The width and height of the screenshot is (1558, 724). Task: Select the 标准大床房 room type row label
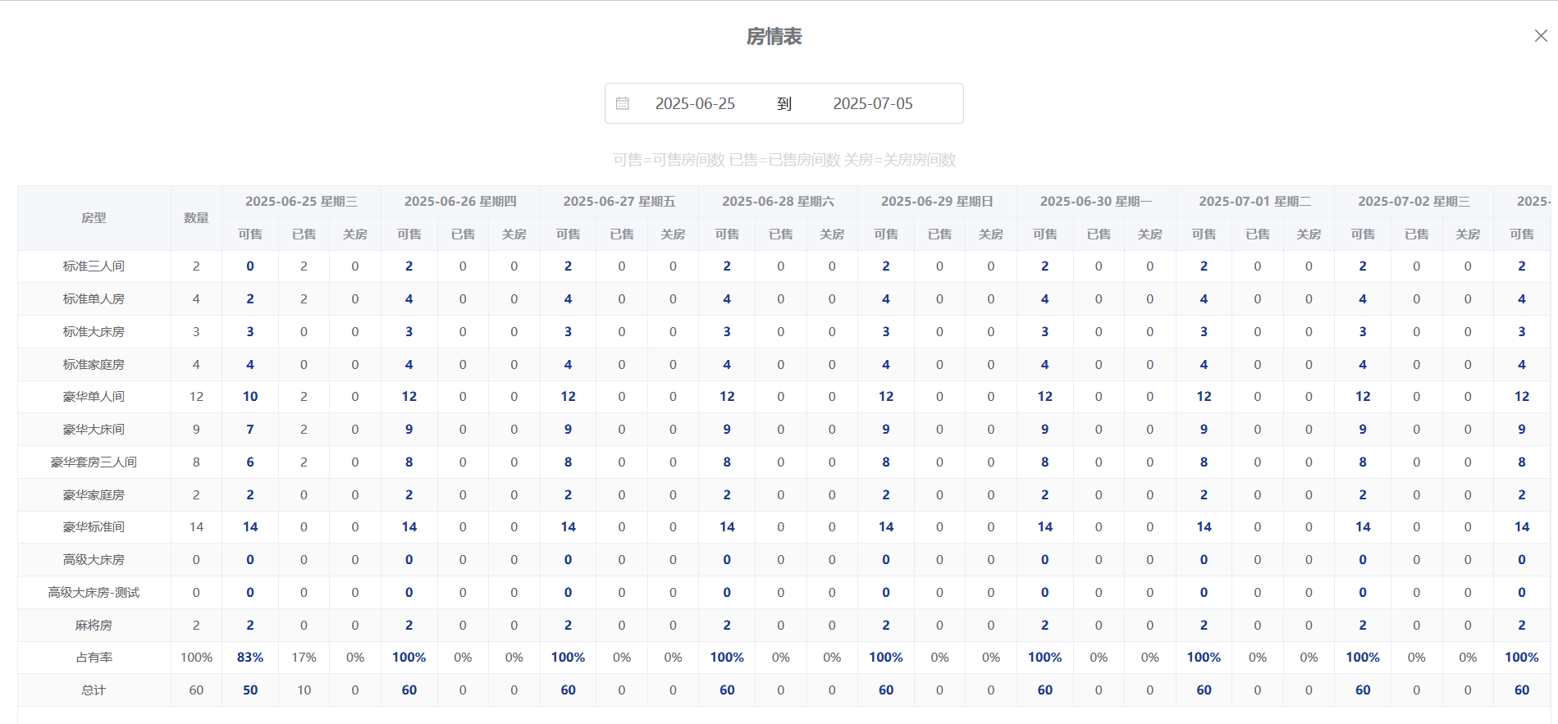(x=94, y=332)
